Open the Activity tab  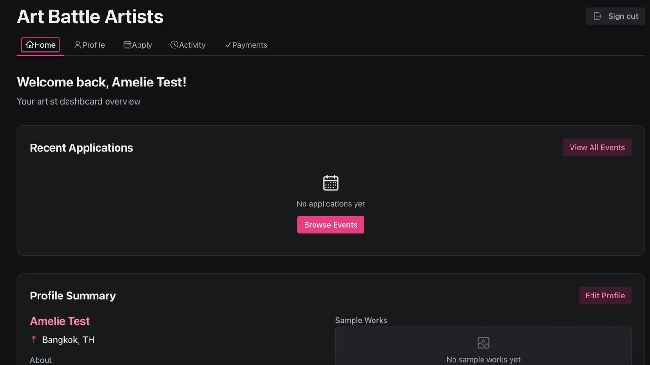coord(188,45)
